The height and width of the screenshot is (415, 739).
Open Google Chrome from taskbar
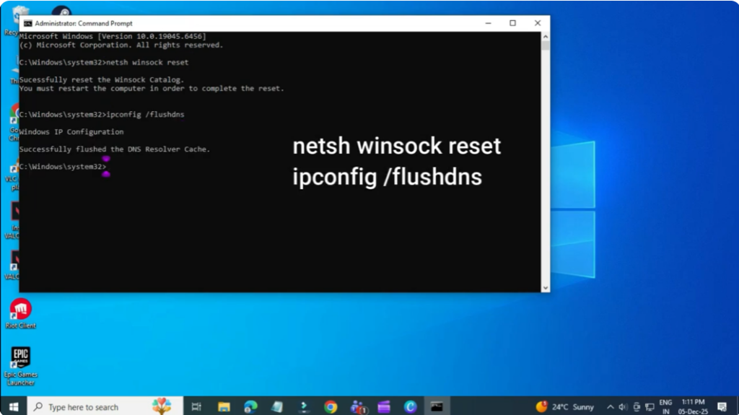[x=331, y=406]
